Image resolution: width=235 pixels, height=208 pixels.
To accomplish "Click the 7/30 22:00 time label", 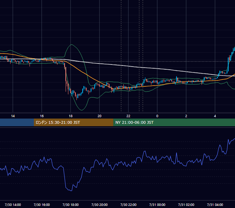I will pyautogui.click(x=128, y=205).
